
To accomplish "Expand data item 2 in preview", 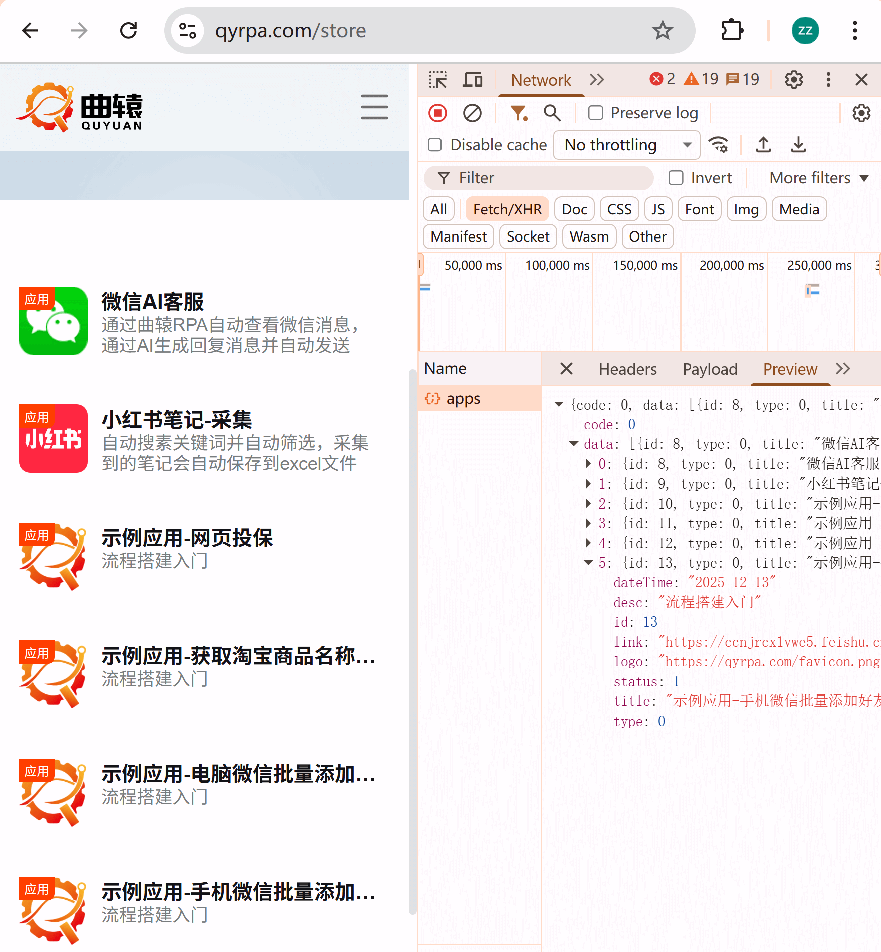I will coord(588,504).
